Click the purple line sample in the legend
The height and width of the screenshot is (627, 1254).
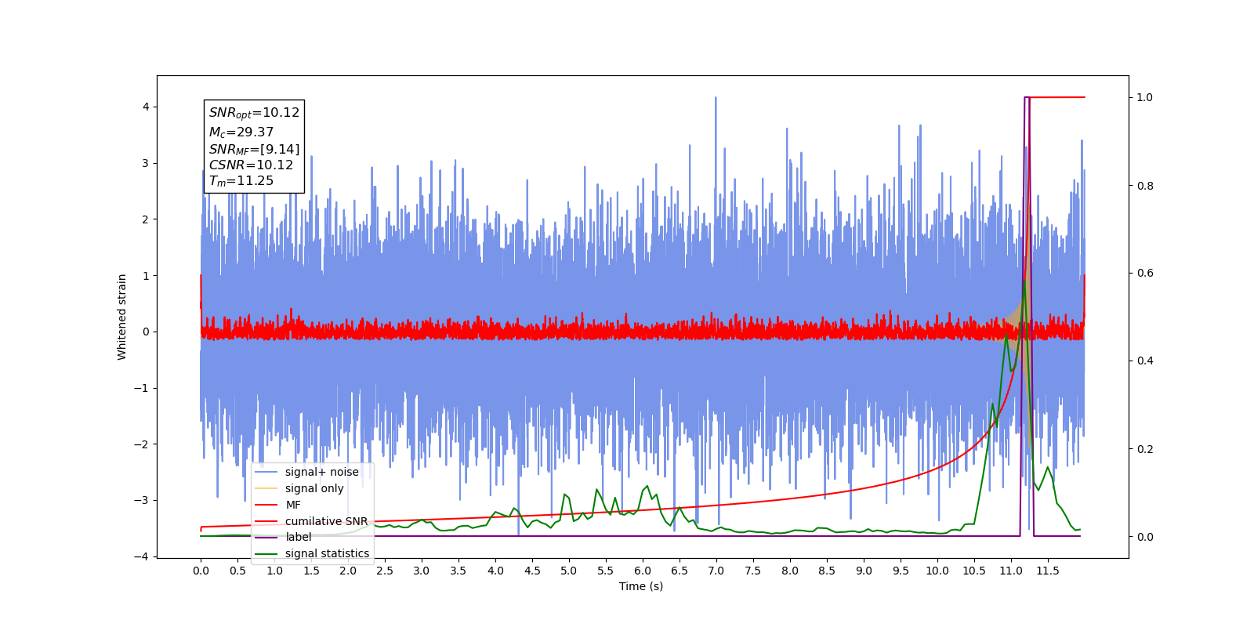(266, 537)
